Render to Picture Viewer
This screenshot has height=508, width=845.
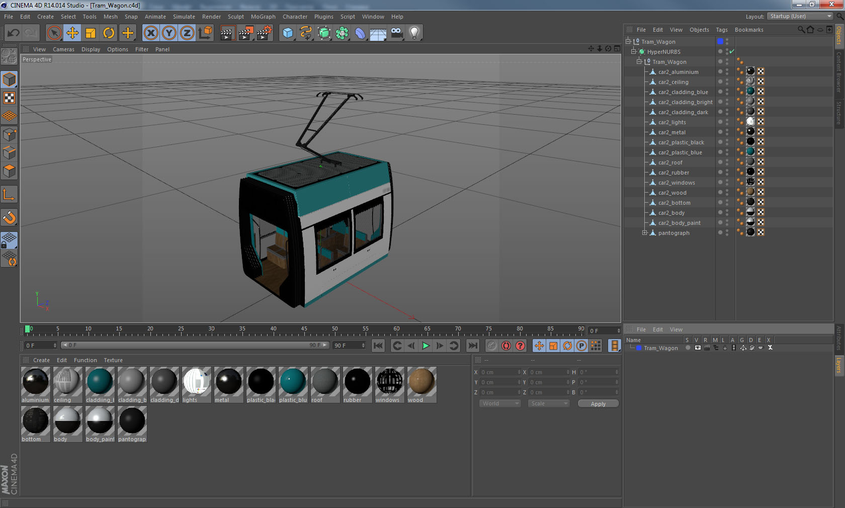click(246, 33)
